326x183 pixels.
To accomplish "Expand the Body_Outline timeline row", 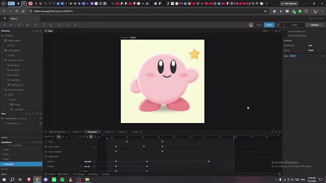I will click(48, 147).
